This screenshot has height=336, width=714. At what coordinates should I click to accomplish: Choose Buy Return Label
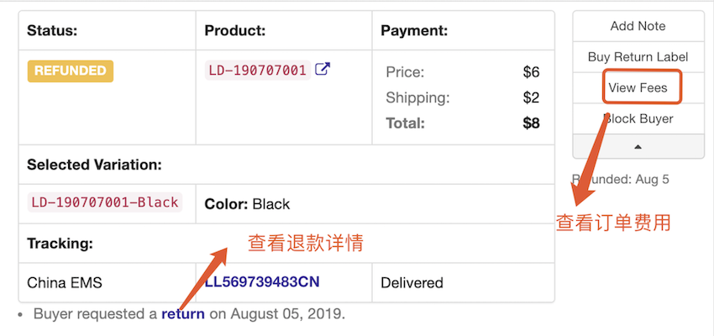coord(638,57)
